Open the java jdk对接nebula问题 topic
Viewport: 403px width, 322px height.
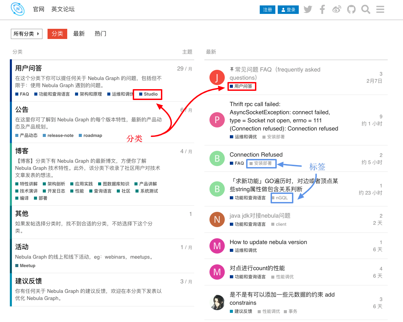click(x=260, y=216)
